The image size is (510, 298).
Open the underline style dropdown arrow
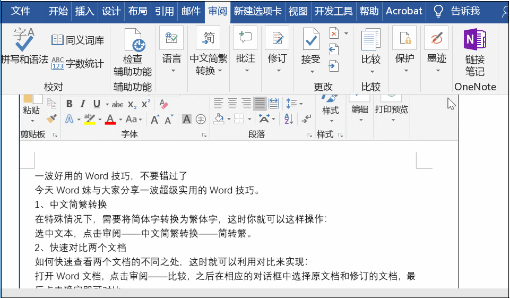pos(107,104)
